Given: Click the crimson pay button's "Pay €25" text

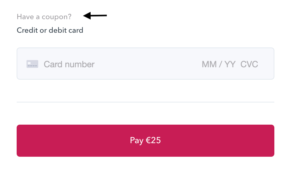Looking at the screenshot, I should coord(145,141).
